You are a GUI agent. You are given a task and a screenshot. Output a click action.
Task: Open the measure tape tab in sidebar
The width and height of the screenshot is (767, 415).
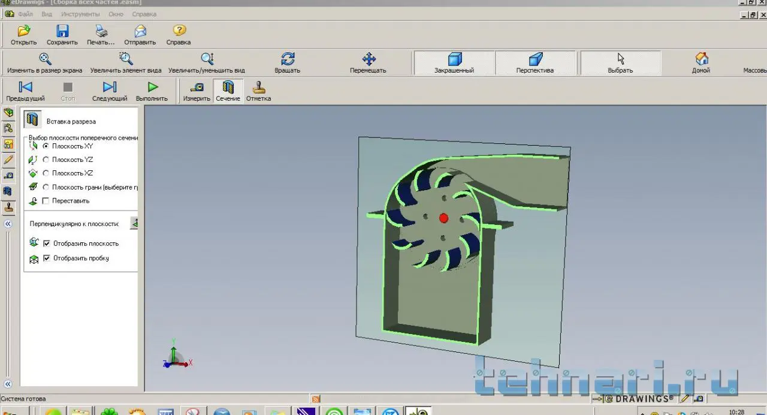(8, 175)
